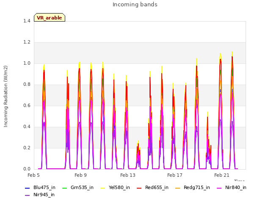Select the Nir840_in legend label
The image size is (271, 203).
point(236,188)
